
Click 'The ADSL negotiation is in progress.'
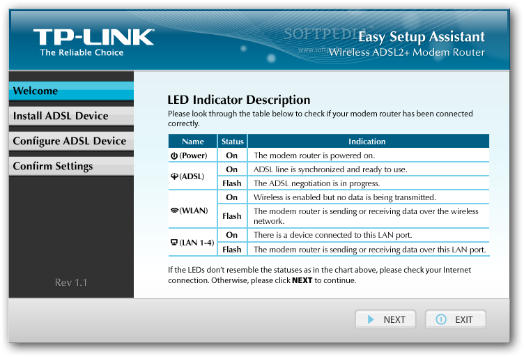click(x=316, y=183)
